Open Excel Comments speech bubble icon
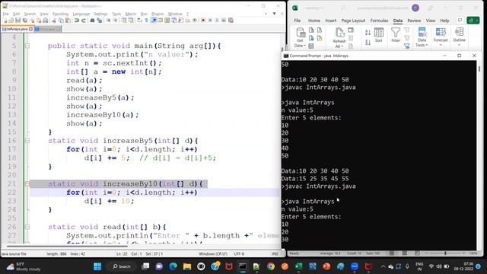Image resolution: width=487 pixels, height=274 pixels. point(460,21)
